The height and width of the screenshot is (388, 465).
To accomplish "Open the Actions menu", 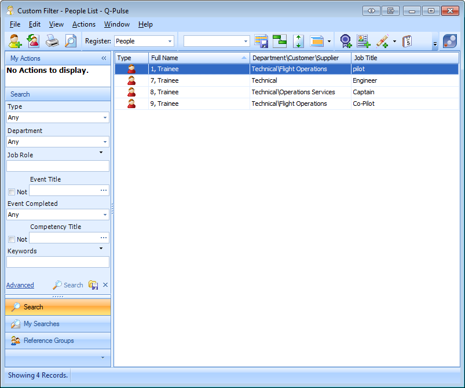I will point(84,24).
